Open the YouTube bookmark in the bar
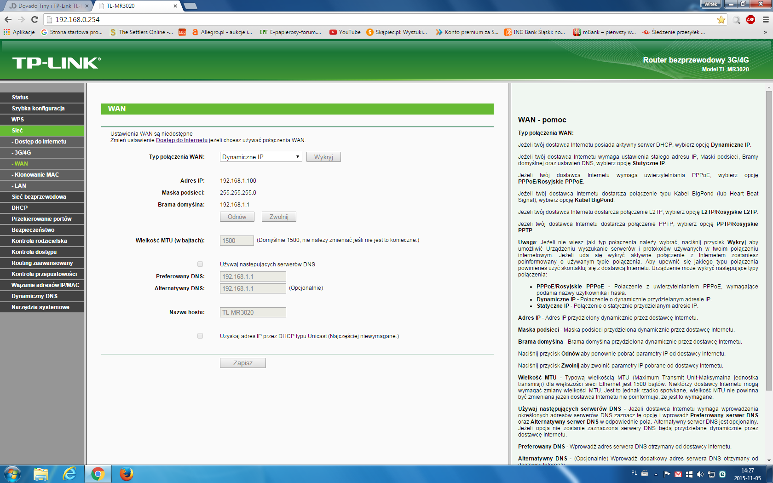The image size is (773, 483). point(345,32)
